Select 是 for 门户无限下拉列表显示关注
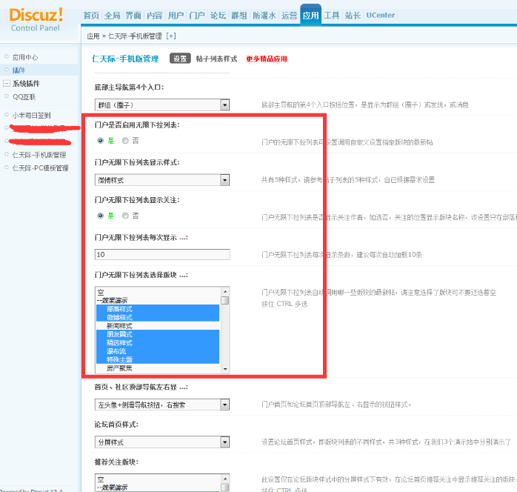Viewport: 517px width, 492px height. click(x=100, y=216)
